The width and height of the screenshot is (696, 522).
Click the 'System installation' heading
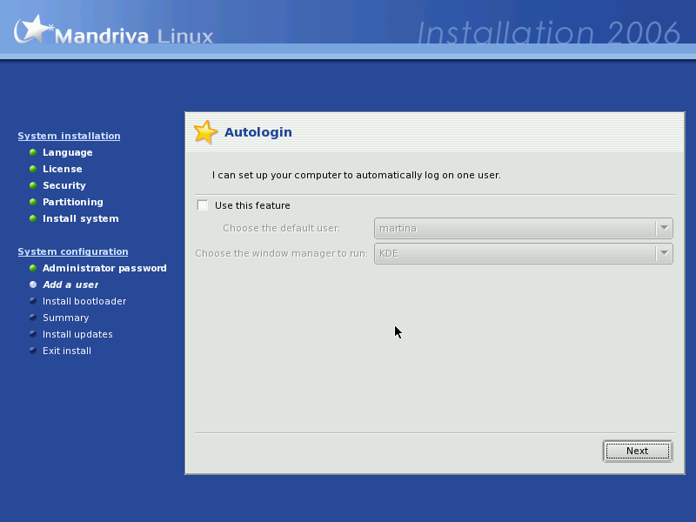(69, 136)
